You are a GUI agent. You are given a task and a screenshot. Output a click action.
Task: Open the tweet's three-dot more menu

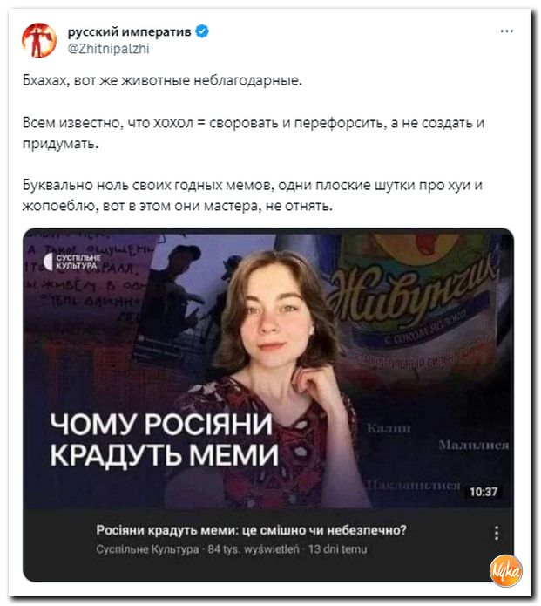(506, 31)
